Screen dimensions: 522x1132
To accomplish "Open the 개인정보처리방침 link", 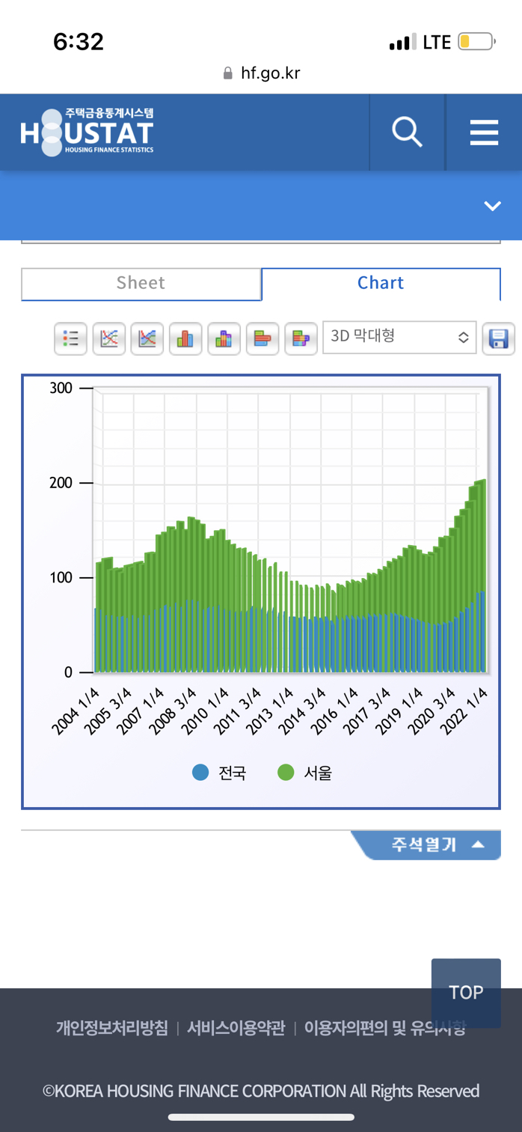I will coord(112,1028).
